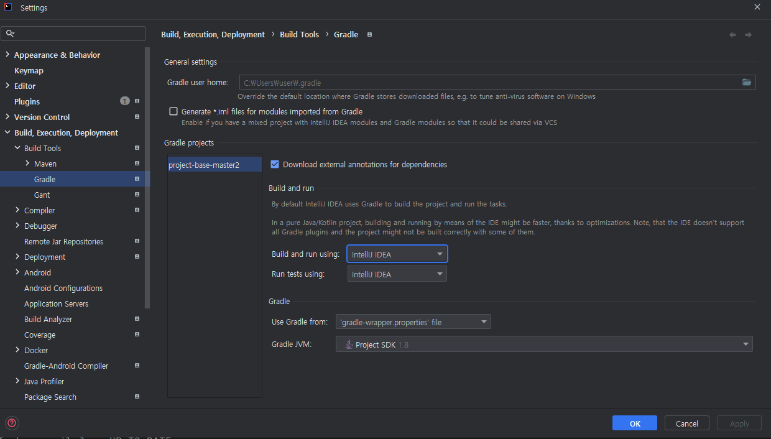771x439 pixels.
Task: Go forward in settings navigation history
Action: tap(749, 35)
